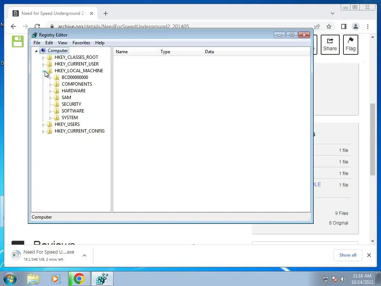Click the Type column header
This screenshot has height=286, width=381.
pos(180,52)
